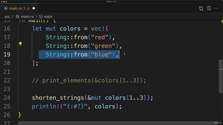The width and height of the screenshot is (223, 125).
Task: Click the "vec!" macro on line 16
Action: click(x=98, y=29)
